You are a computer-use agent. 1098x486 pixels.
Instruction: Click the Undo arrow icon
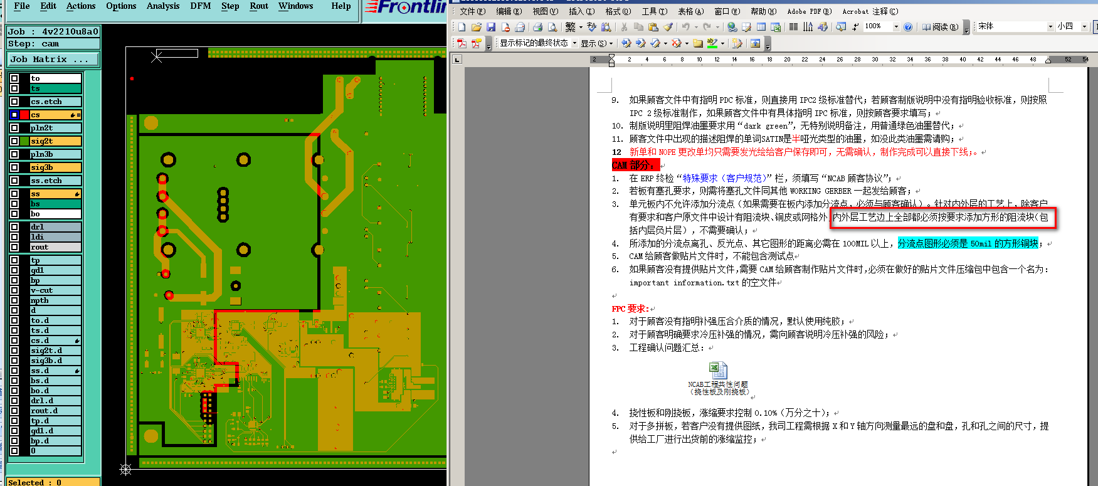point(685,27)
